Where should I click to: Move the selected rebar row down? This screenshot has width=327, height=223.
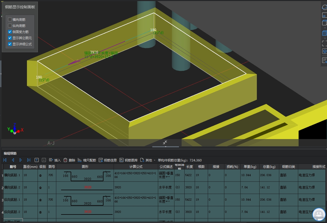coord(44,160)
